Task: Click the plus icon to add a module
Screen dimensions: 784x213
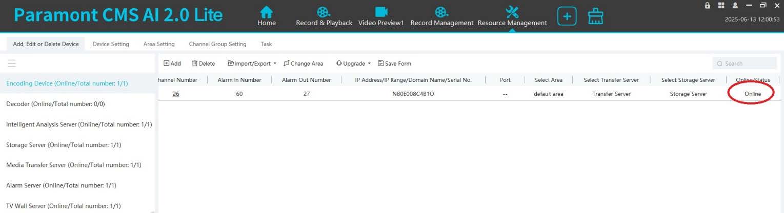Action: pyautogui.click(x=567, y=16)
